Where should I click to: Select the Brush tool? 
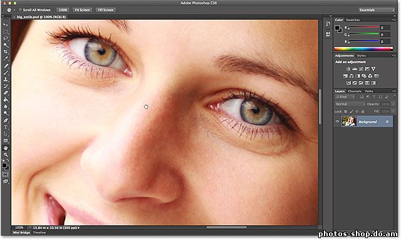click(6, 73)
